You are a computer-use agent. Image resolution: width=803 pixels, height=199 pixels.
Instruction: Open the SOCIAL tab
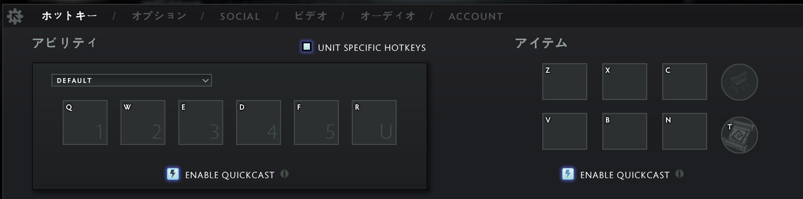[x=240, y=17]
